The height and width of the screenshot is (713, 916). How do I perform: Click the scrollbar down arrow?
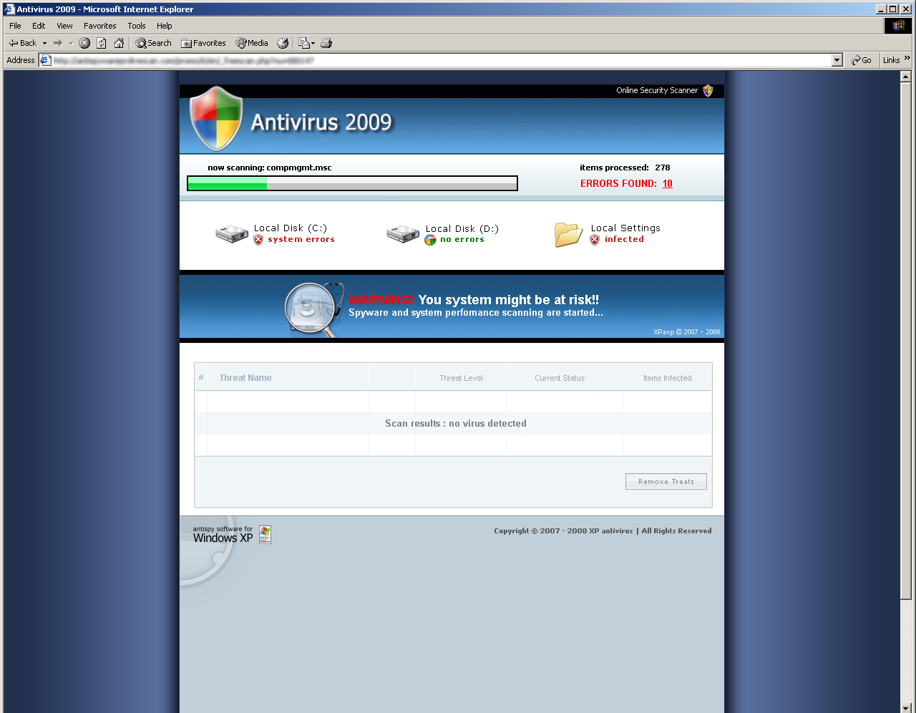[x=905, y=708]
